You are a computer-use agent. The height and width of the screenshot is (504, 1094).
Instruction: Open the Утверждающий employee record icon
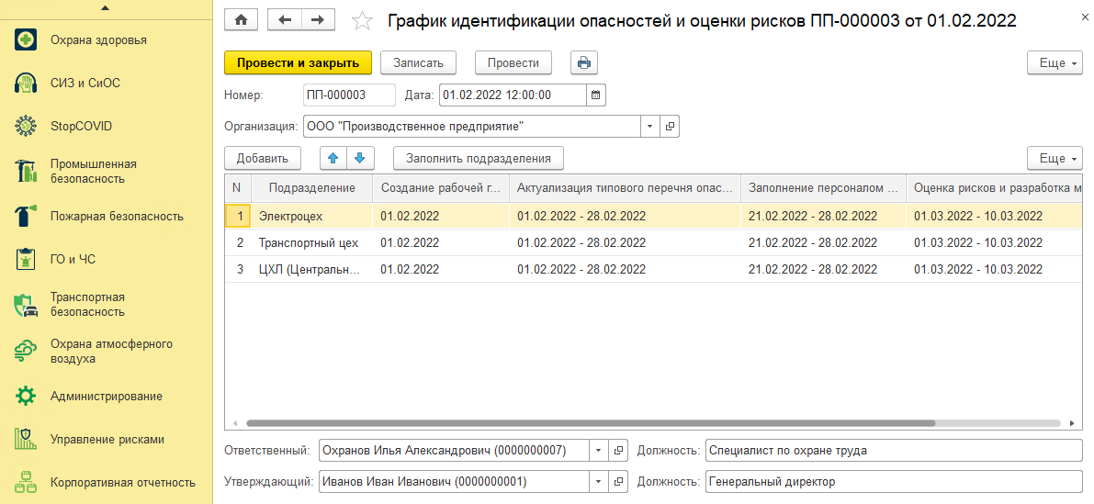point(618,482)
